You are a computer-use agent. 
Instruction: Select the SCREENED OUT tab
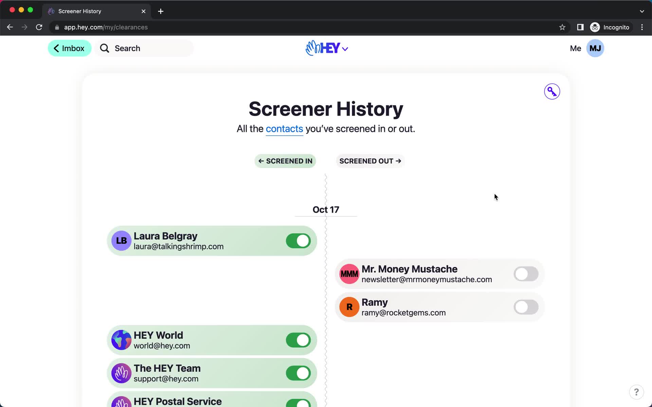click(x=370, y=161)
